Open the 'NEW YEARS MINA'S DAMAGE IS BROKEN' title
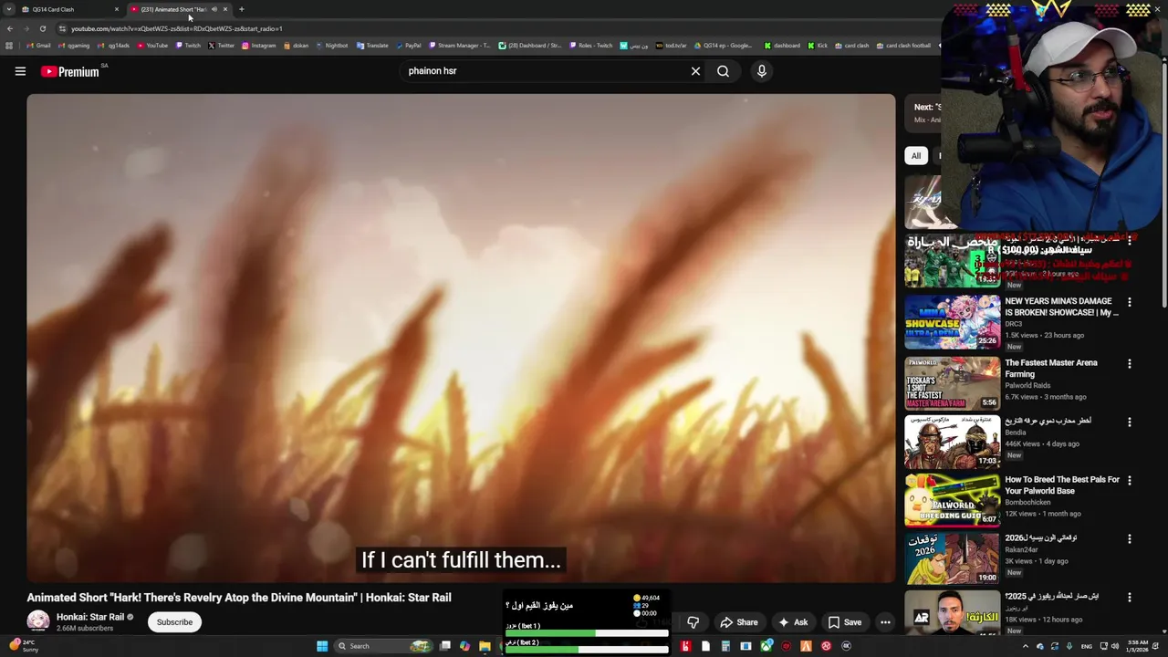The width and height of the screenshot is (1168, 657). (1061, 307)
